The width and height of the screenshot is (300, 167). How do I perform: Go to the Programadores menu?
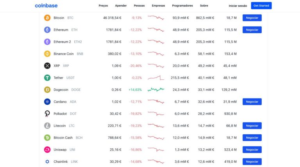[182, 6]
